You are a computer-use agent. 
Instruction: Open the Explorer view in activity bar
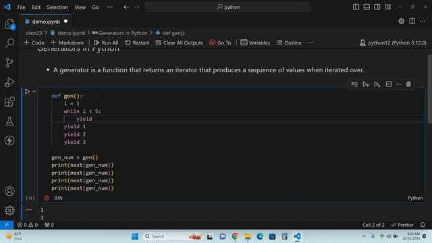pyautogui.click(x=9, y=24)
